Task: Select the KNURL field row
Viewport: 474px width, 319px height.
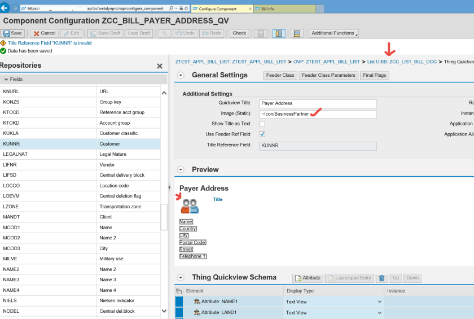Action: click(80, 91)
